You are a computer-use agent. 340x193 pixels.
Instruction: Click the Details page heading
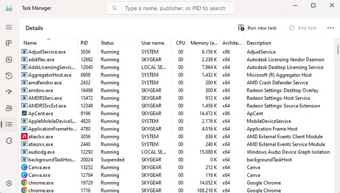pos(34,28)
